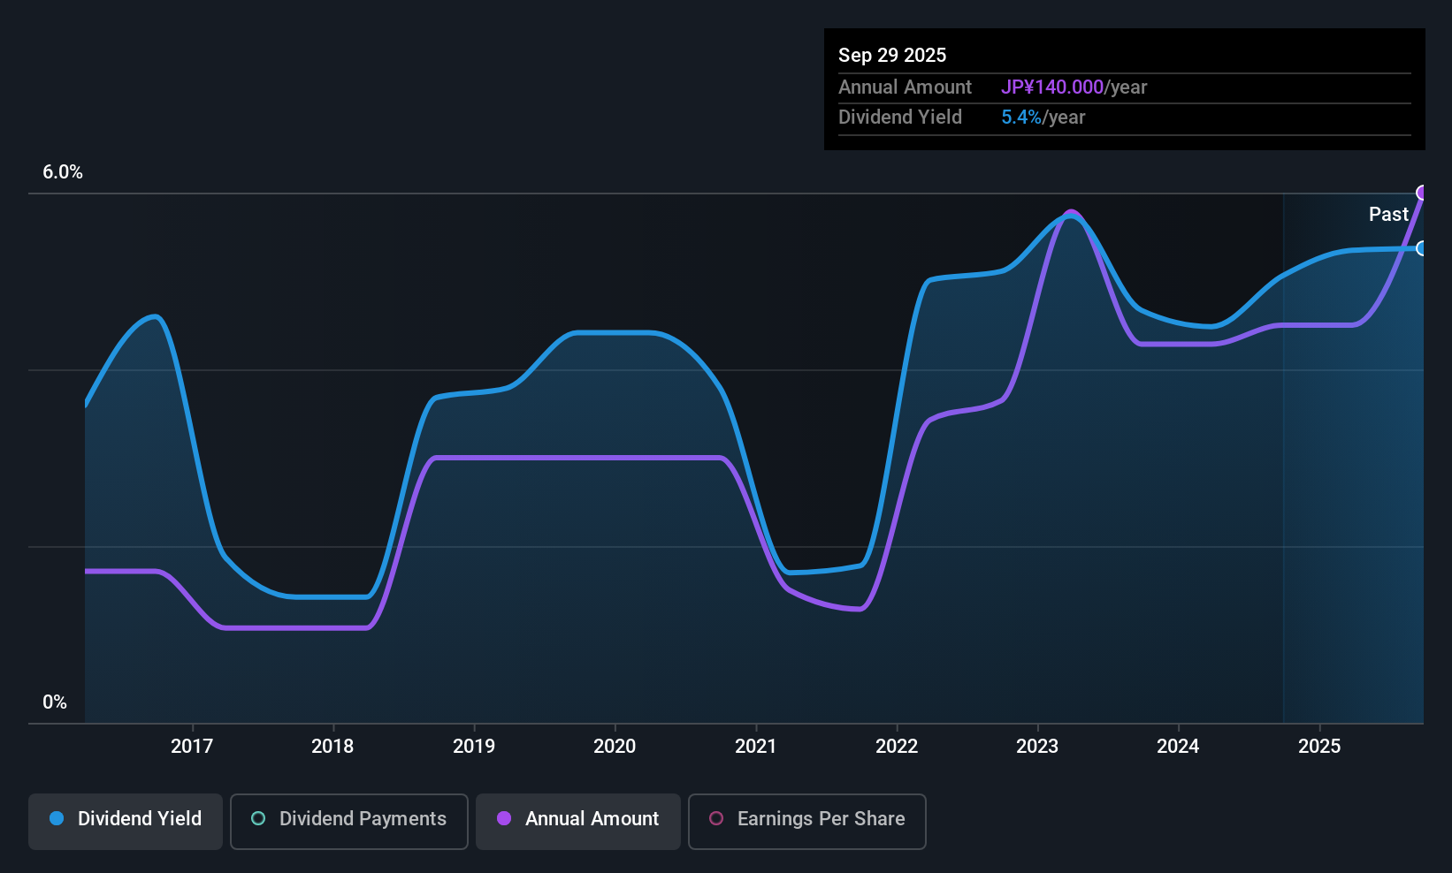
Task: Click the 2020 x-axis label
Action: tap(615, 747)
